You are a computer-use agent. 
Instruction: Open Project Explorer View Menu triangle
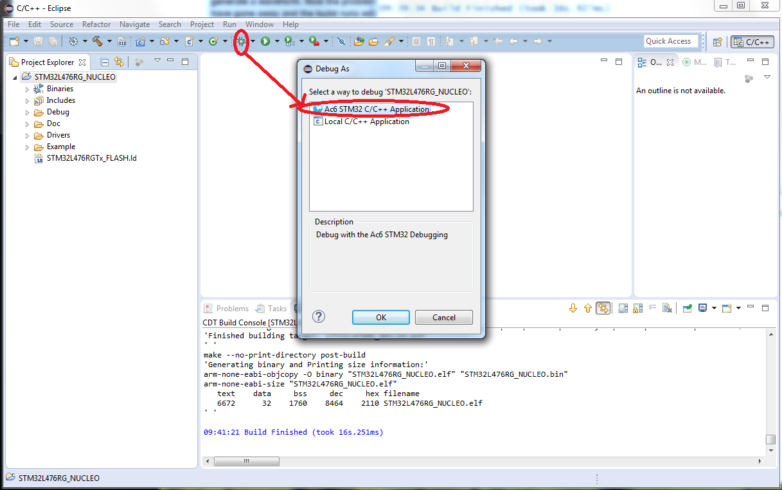pos(157,61)
